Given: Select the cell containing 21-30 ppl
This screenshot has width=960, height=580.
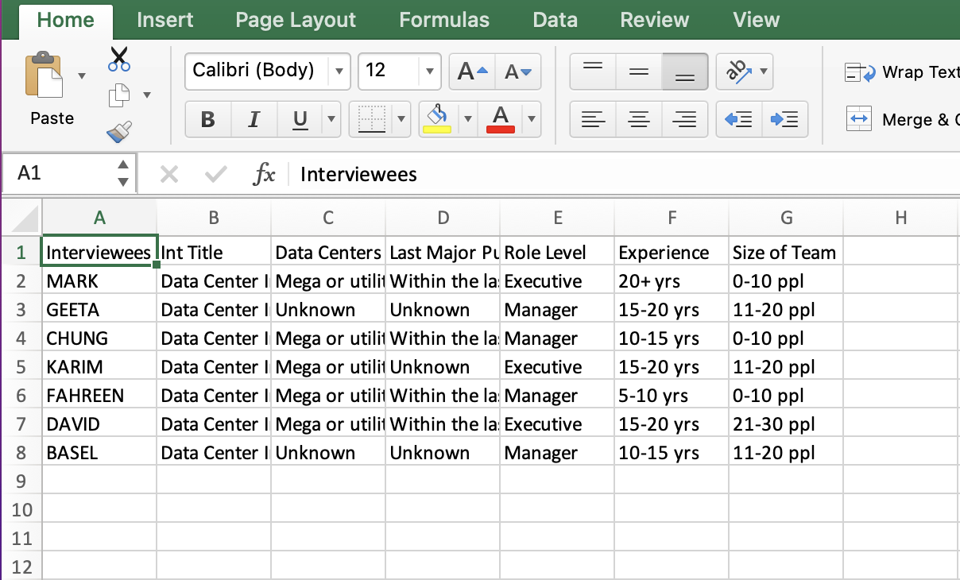Looking at the screenshot, I should click(x=786, y=424).
